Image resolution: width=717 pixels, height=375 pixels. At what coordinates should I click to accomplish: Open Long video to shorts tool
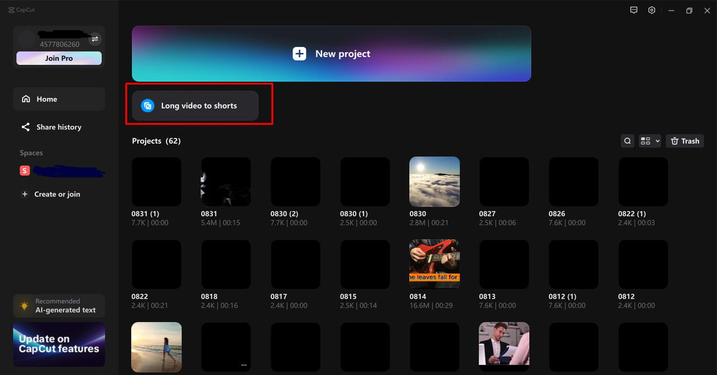pos(195,106)
